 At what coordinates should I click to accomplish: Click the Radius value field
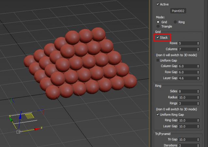tap(187, 97)
